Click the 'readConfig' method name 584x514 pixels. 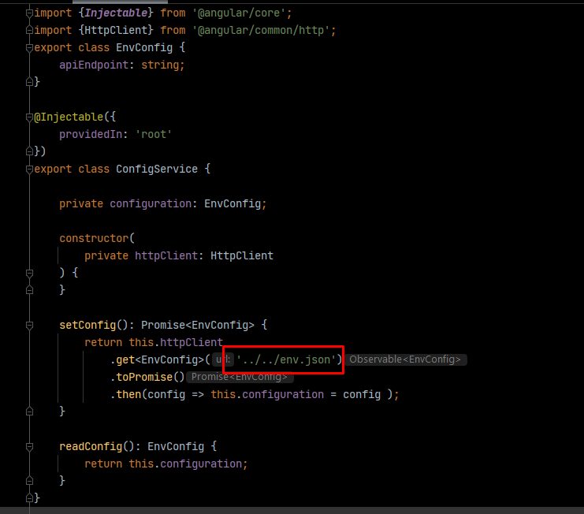pos(91,446)
